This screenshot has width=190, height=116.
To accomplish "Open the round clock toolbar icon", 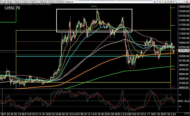I will [171, 2].
